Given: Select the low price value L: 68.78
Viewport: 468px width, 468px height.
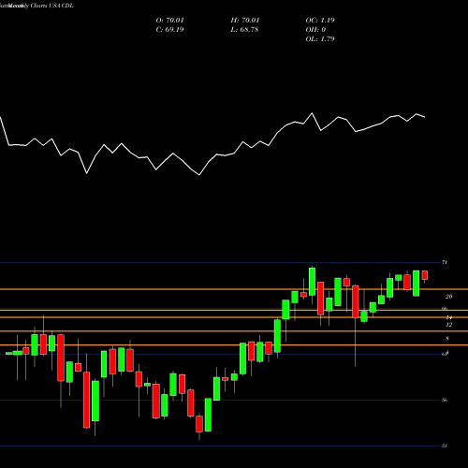Looking at the screenshot, I should pos(244,30).
